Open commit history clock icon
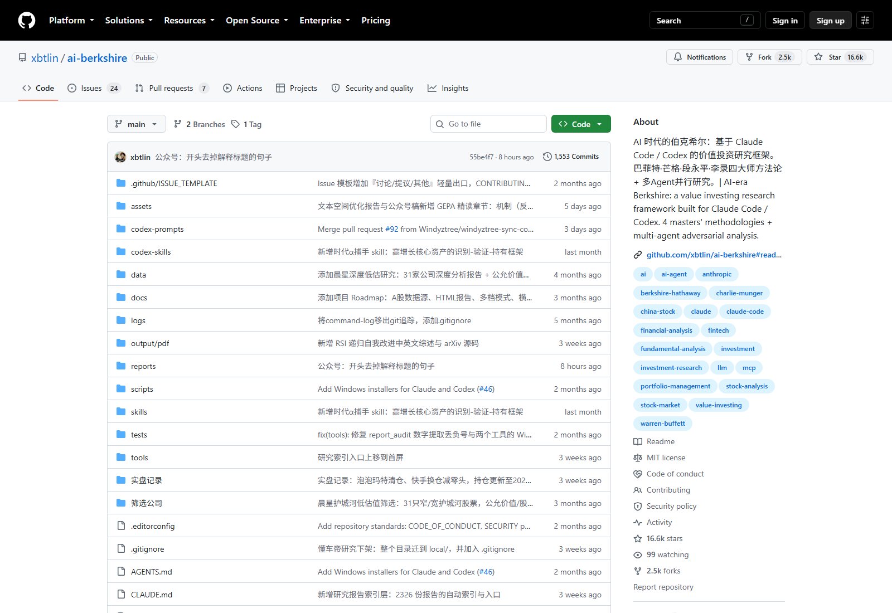The image size is (892, 613). [547, 157]
